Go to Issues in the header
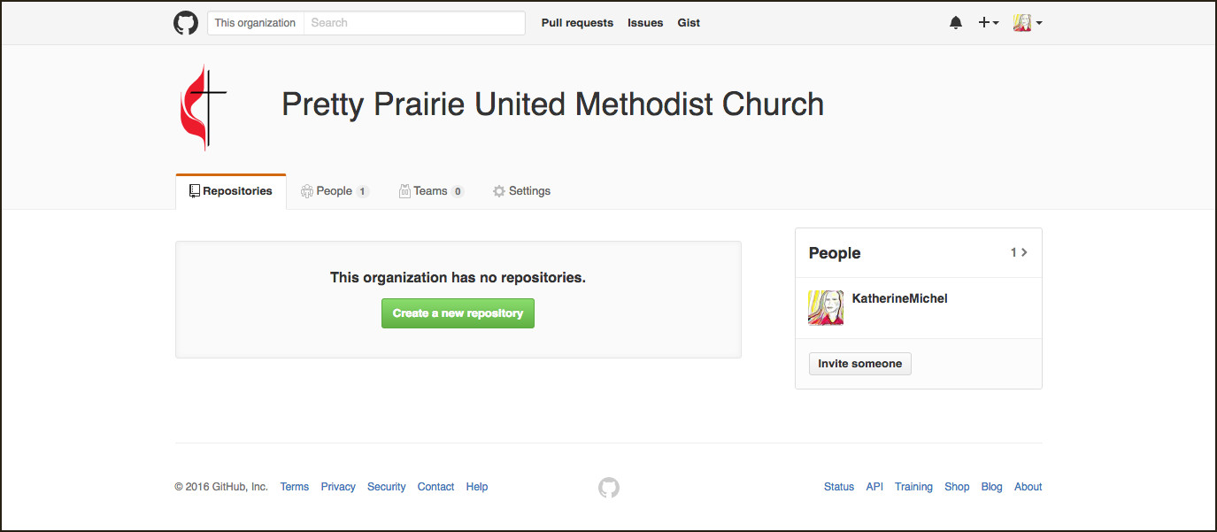The height and width of the screenshot is (532, 1217). click(x=645, y=23)
